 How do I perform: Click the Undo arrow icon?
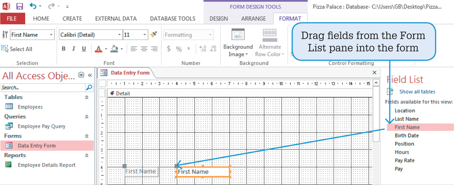tap(33, 6)
